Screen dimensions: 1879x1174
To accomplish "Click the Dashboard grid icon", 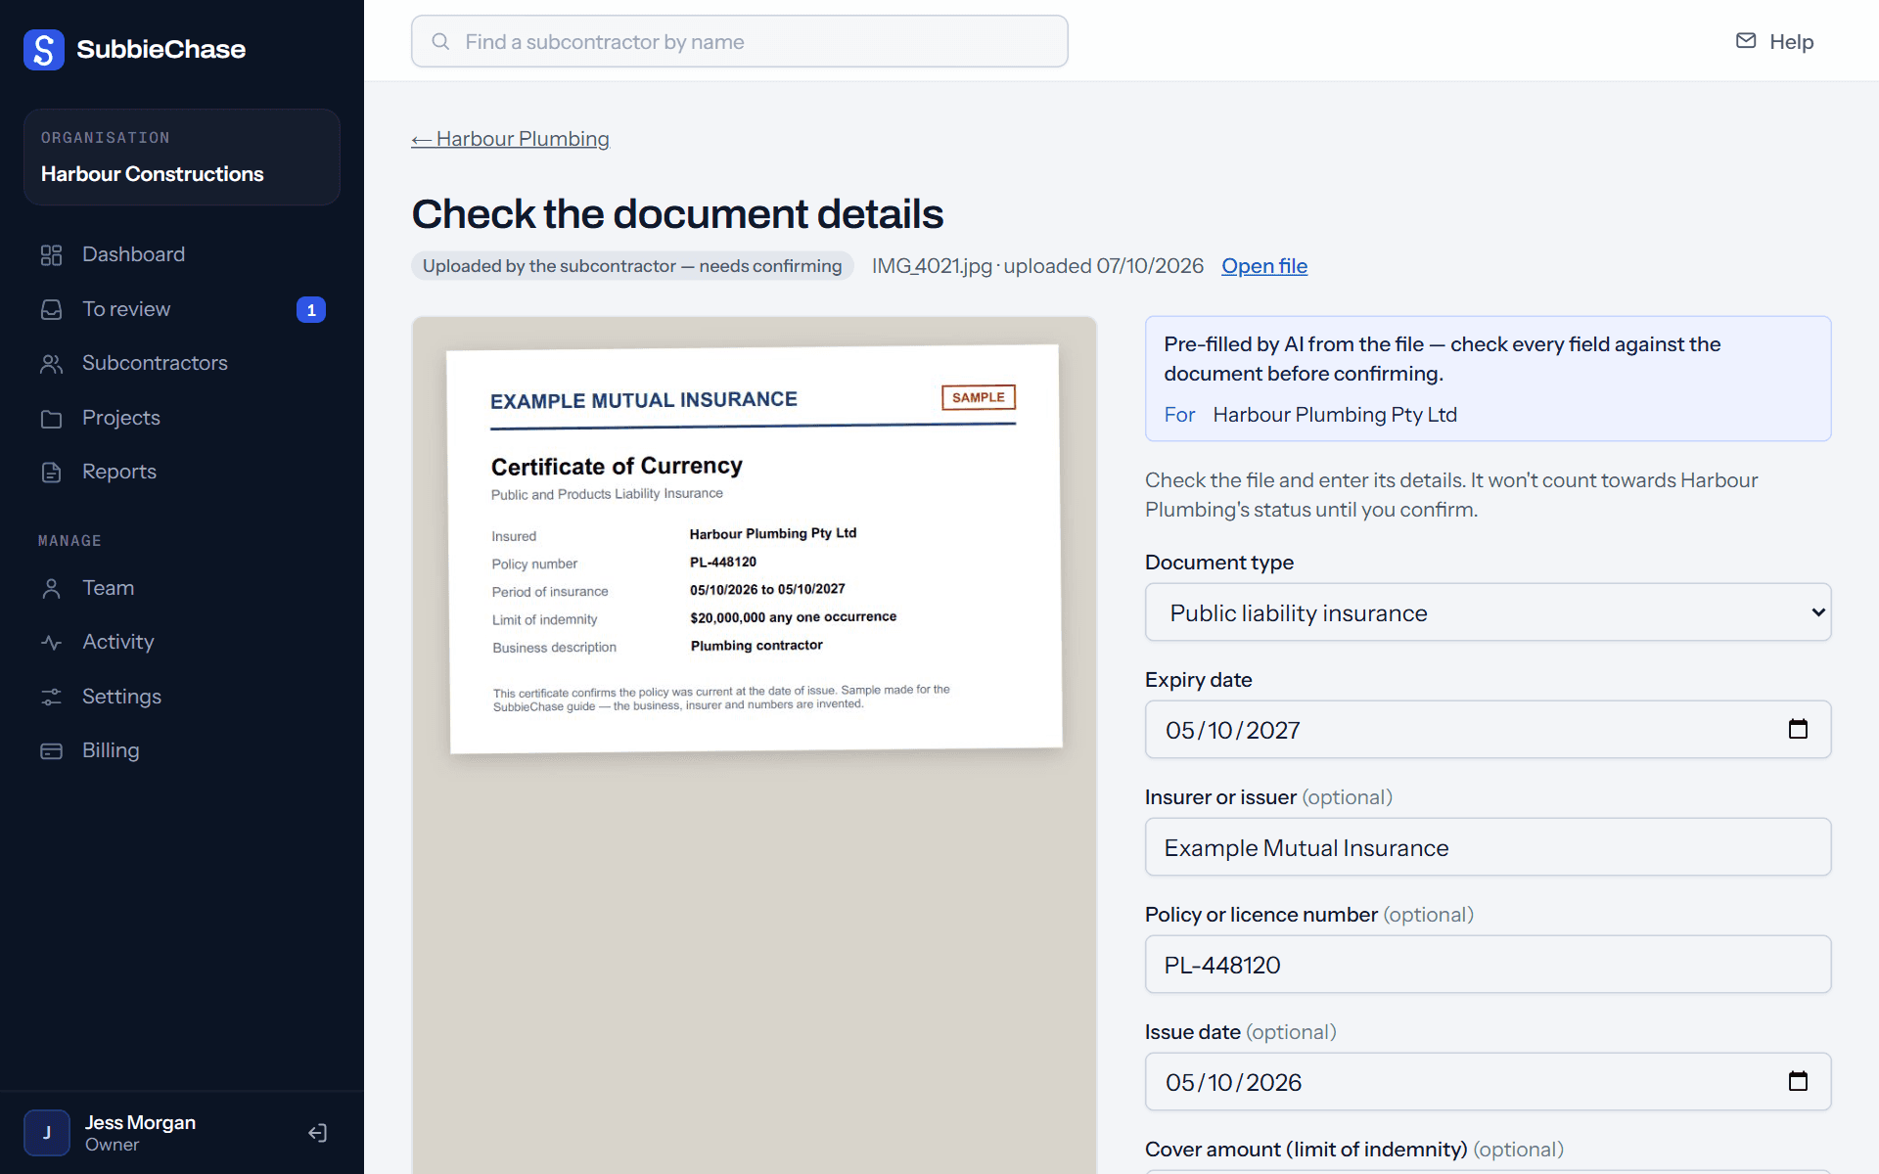I will click(x=51, y=255).
